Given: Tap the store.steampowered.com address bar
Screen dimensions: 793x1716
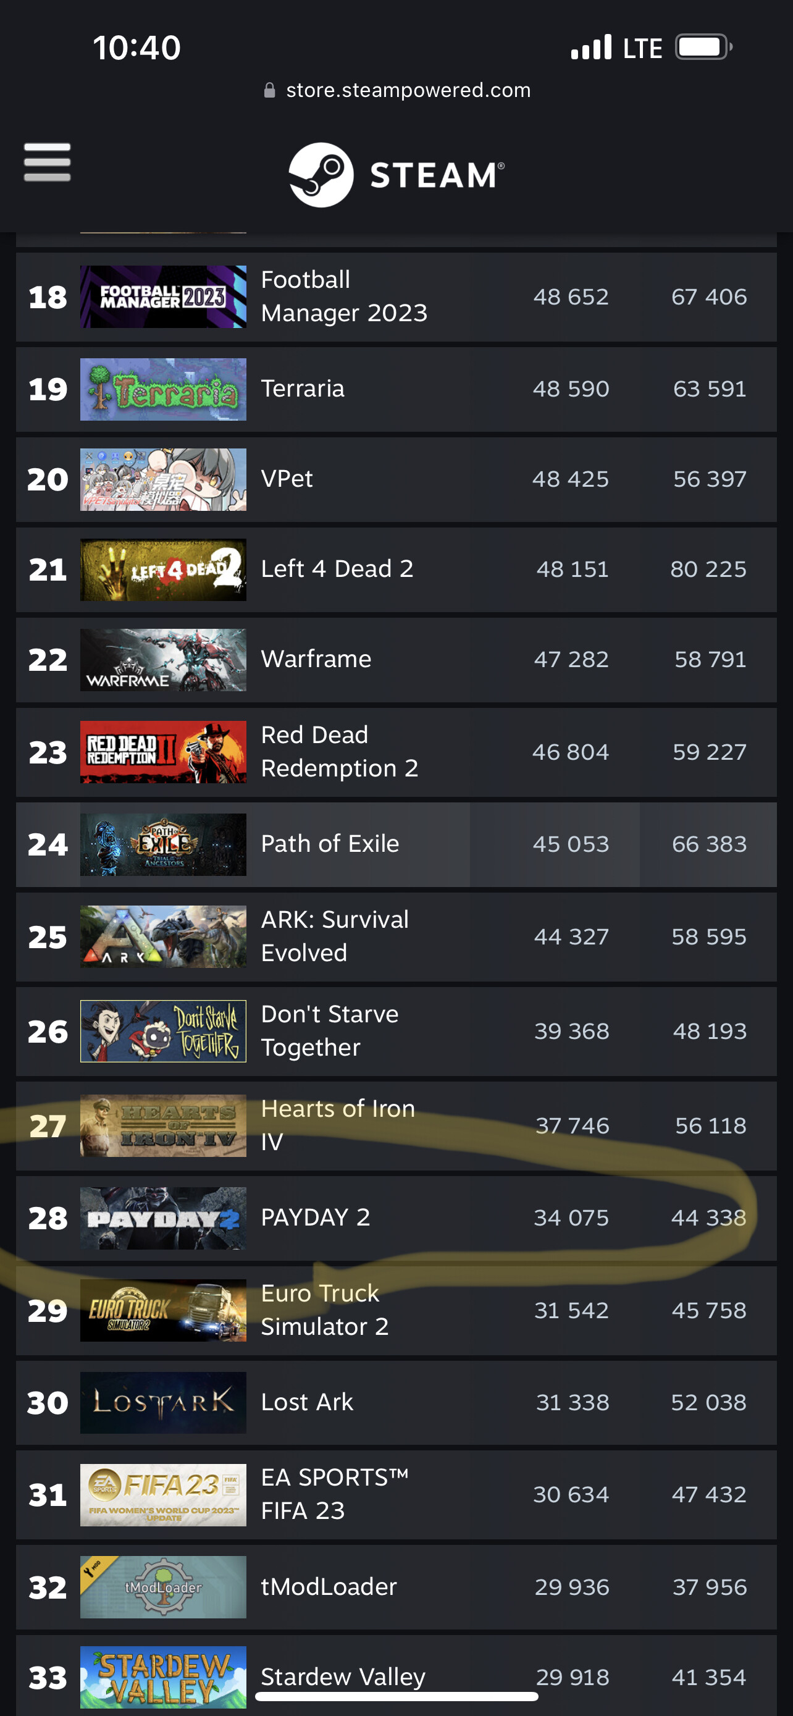Looking at the screenshot, I should coord(398,90).
